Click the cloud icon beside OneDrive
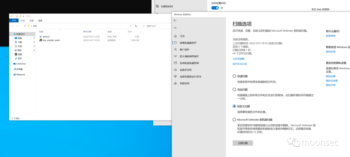The width and height of the screenshot is (350, 157). click(x=15, y=64)
